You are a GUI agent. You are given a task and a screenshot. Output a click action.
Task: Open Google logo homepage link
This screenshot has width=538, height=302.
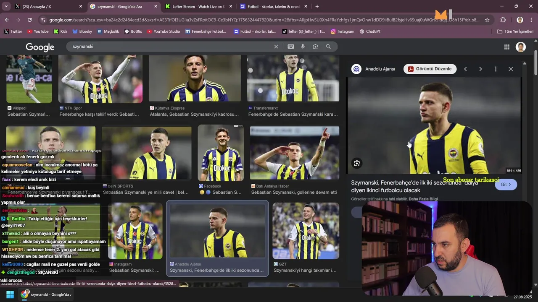tap(40, 47)
